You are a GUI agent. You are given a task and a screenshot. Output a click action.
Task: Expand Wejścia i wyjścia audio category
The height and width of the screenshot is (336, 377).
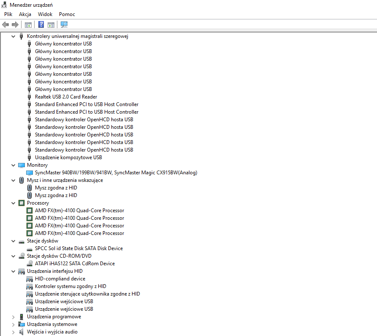[x=13, y=332]
